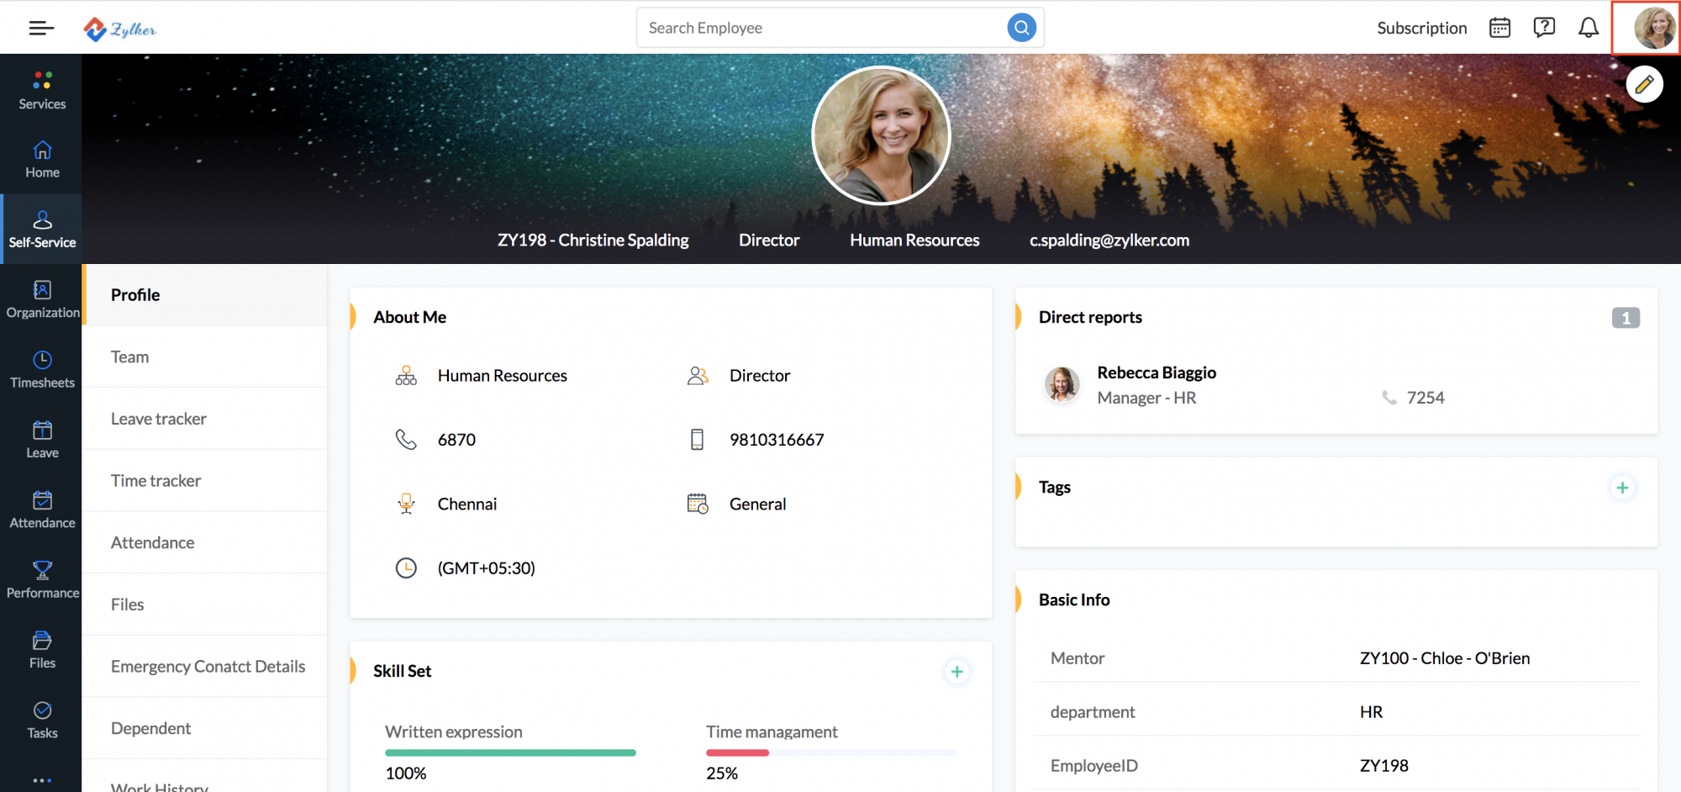The height and width of the screenshot is (792, 1681).
Task: Open Performance trophy icon in sidebar
Action: pos(42,579)
